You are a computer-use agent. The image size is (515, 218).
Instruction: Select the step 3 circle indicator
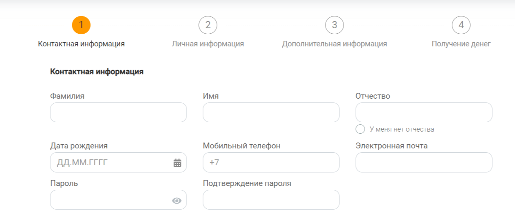[334, 25]
